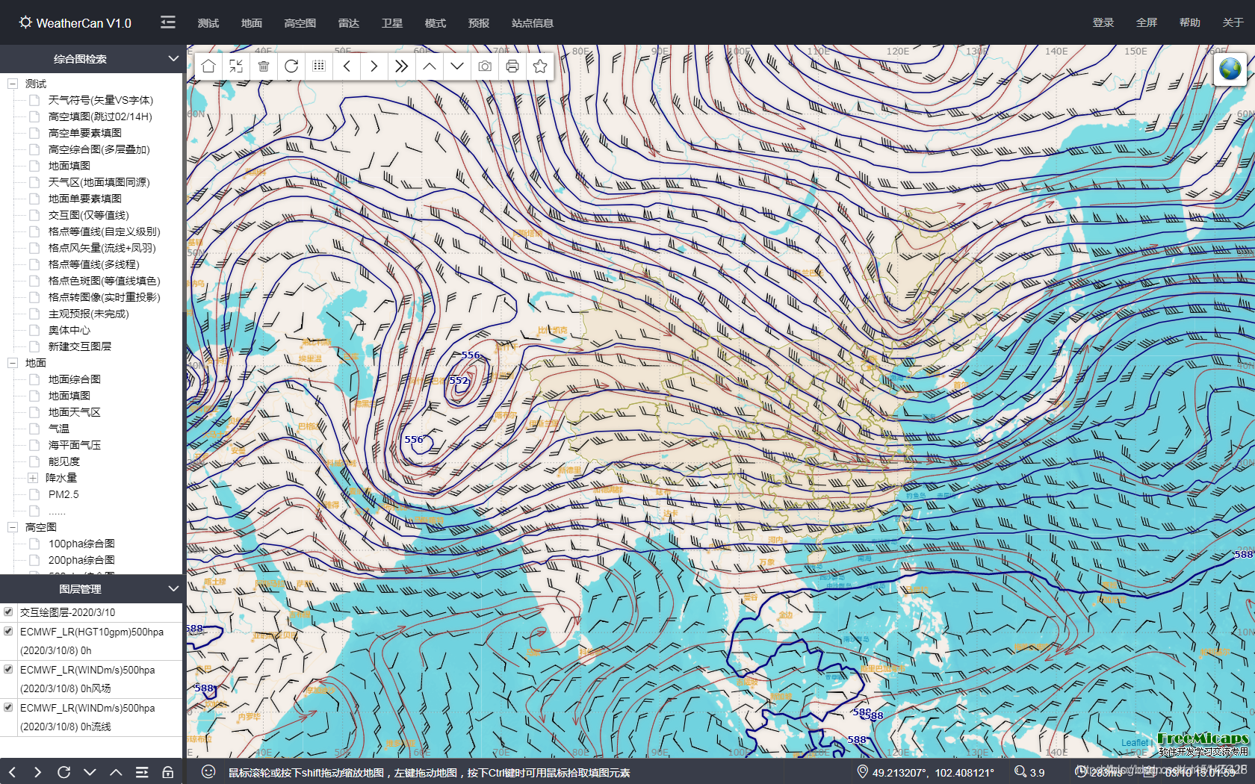The image size is (1255, 784).
Task: Click the bottom-left back arrow icon
Action: (x=12, y=772)
